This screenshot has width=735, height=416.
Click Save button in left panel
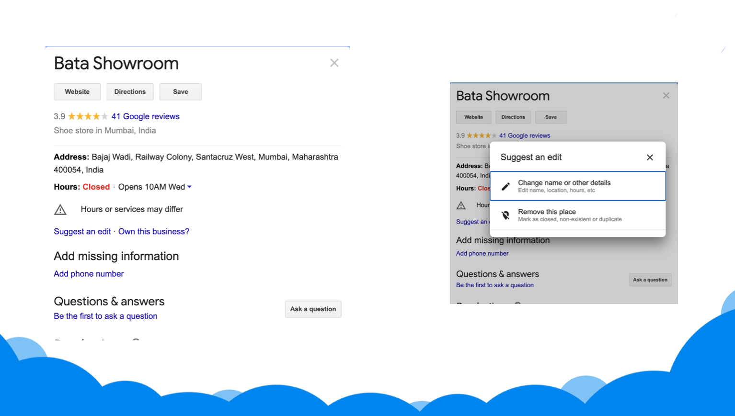(181, 91)
